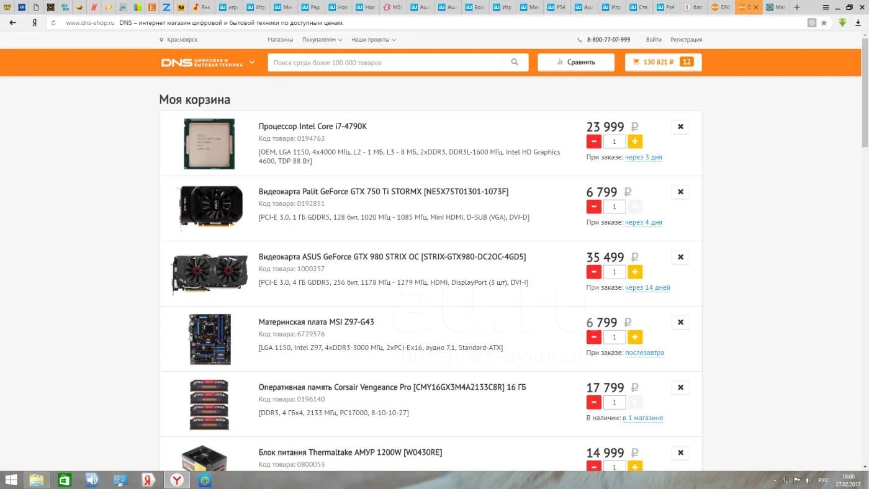
Task: Remove Corsair Vengeance Pro memory from cart
Action: coord(680,387)
